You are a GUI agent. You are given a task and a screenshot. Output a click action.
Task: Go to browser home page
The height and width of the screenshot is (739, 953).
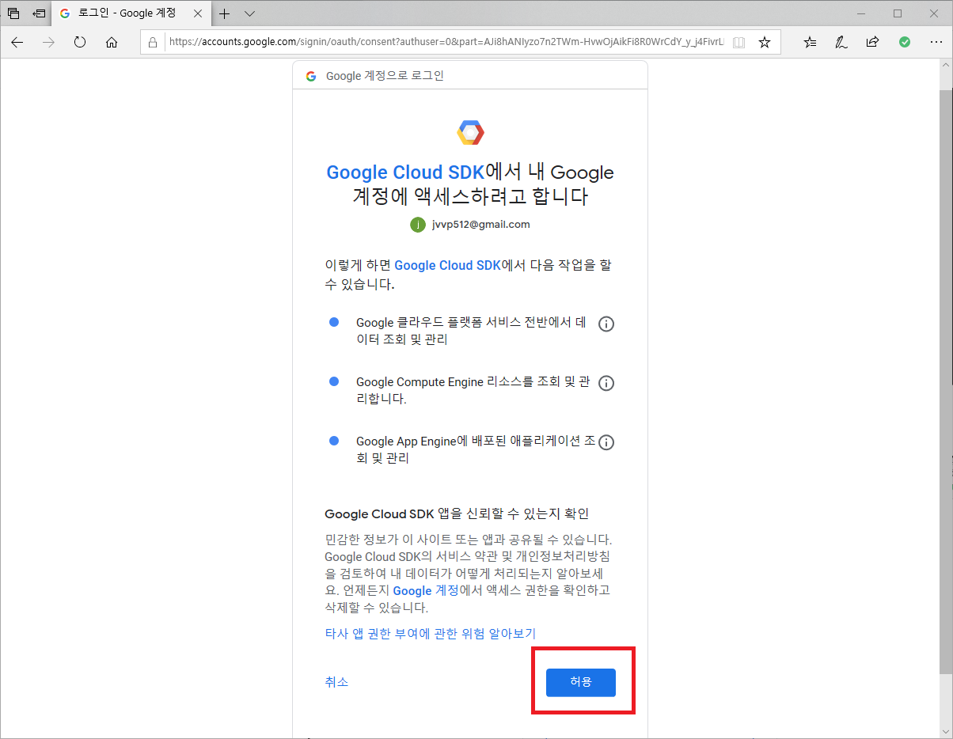point(112,43)
